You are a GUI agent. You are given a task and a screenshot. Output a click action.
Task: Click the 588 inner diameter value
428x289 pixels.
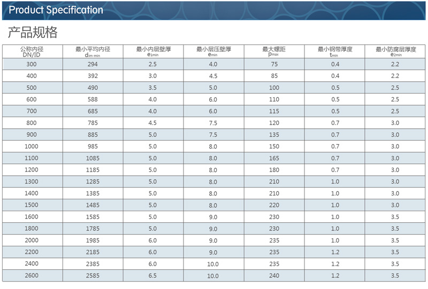[93, 99]
